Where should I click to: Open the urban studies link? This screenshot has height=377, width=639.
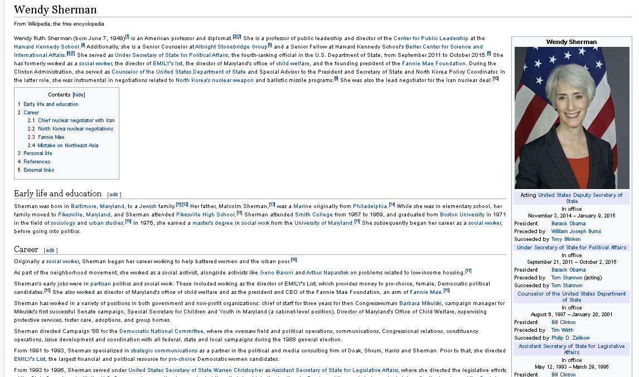(x=106, y=223)
